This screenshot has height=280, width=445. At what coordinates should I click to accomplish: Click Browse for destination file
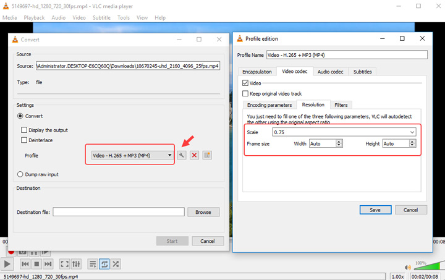tap(203, 212)
